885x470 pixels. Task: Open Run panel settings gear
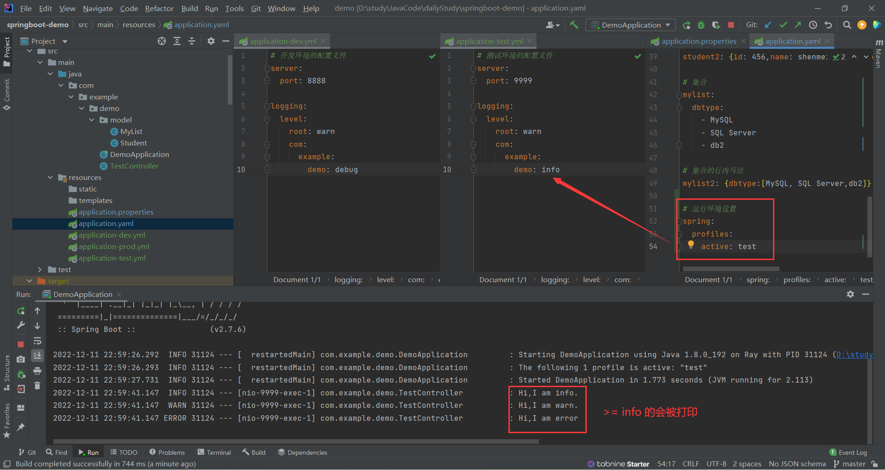tap(850, 294)
